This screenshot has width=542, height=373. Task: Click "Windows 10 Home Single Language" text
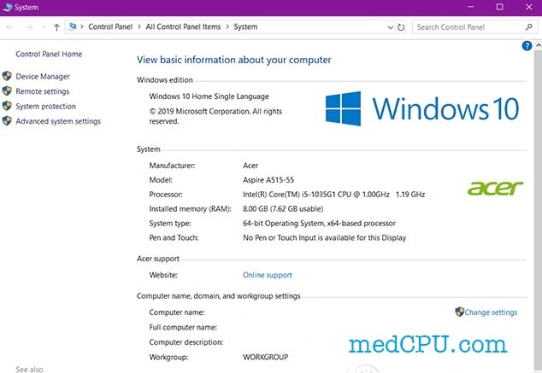coord(209,96)
